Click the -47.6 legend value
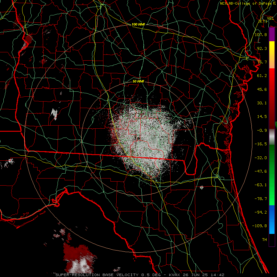The image size is (277, 277). click(x=261, y=171)
